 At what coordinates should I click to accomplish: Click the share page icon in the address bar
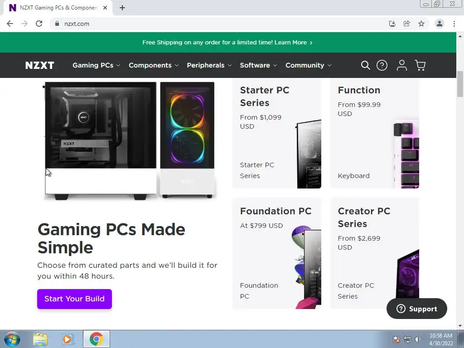(406, 24)
